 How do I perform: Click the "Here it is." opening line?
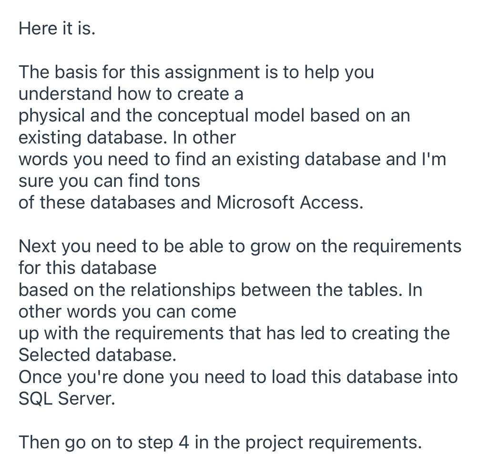pyautogui.click(x=57, y=28)
